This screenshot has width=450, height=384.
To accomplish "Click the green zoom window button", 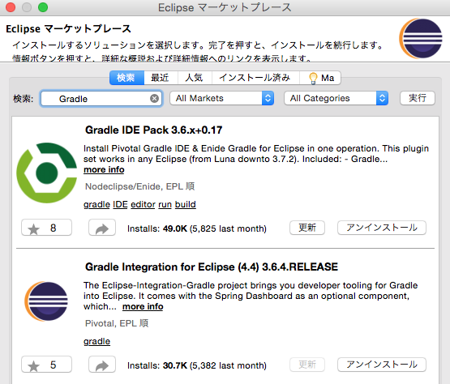I will pos(43,7).
